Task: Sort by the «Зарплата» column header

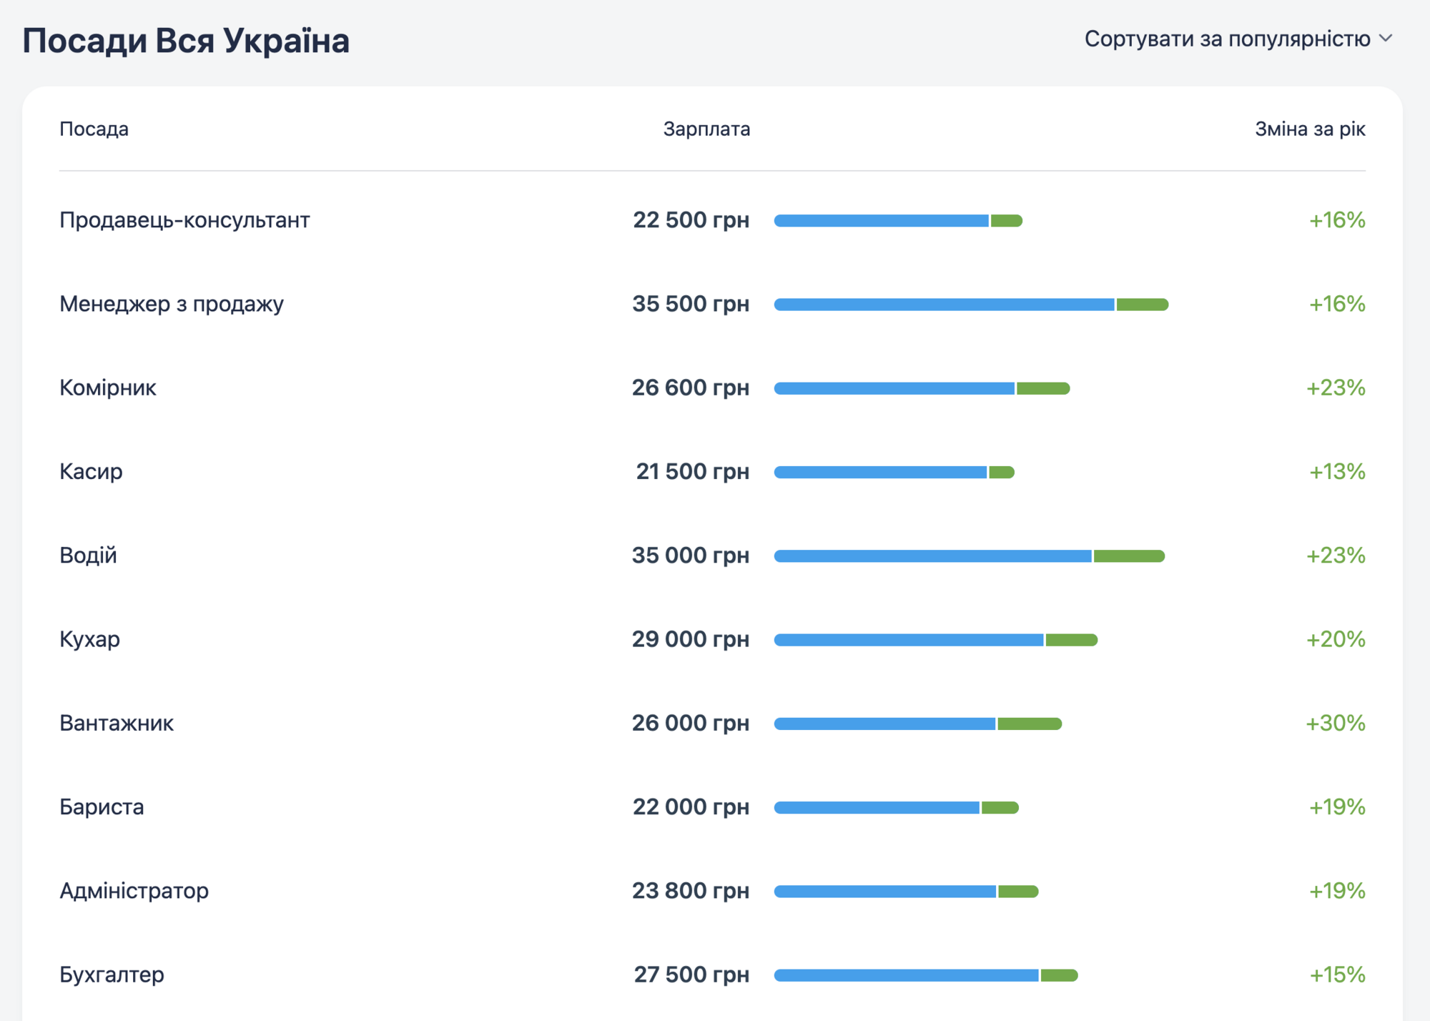Action: pyautogui.click(x=706, y=129)
